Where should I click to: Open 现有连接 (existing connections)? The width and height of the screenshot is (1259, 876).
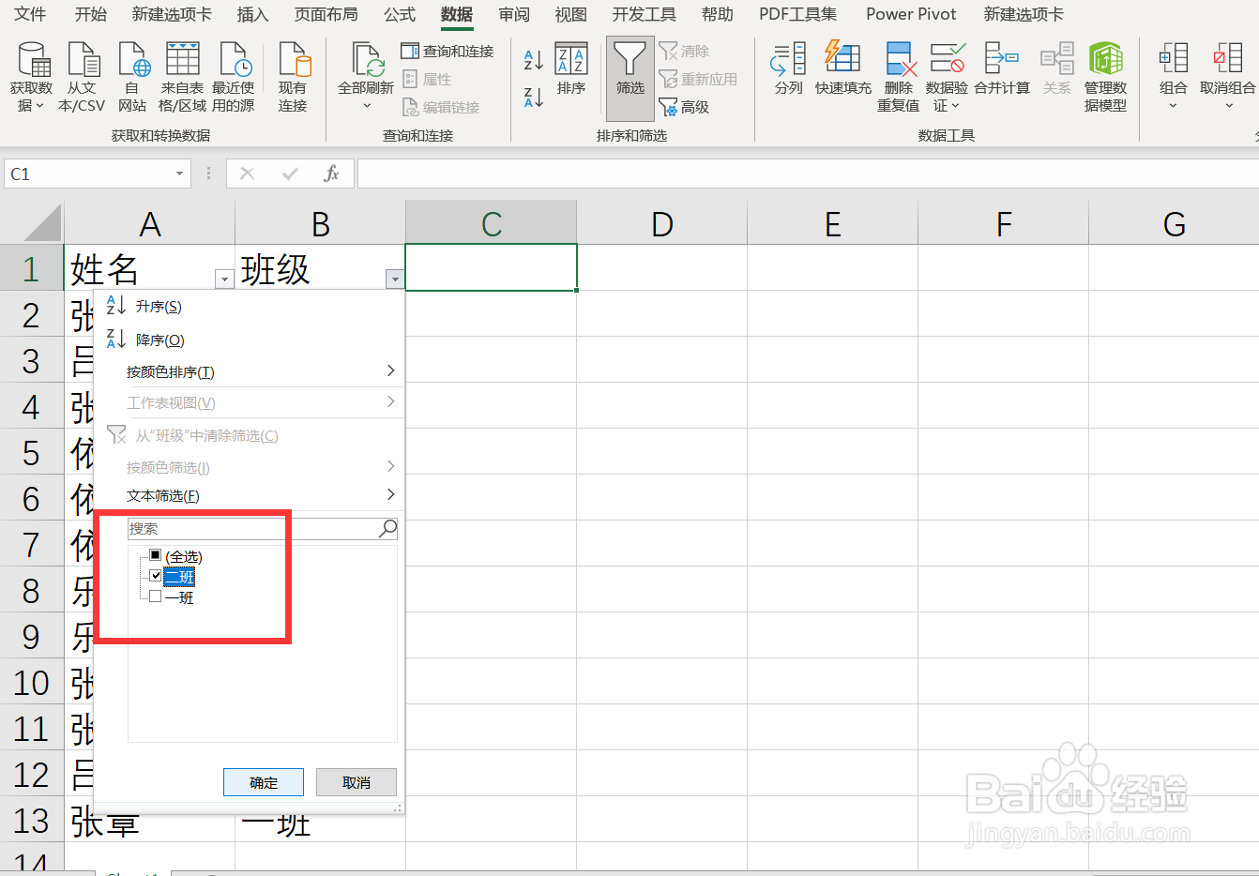(293, 77)
